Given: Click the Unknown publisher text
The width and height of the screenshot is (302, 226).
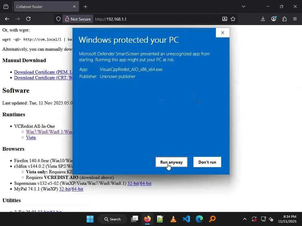Looking at the screenshot, I should [x=117, y=77].
